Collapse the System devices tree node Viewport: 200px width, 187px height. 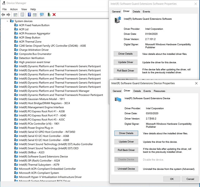click(x=7, y=21)
